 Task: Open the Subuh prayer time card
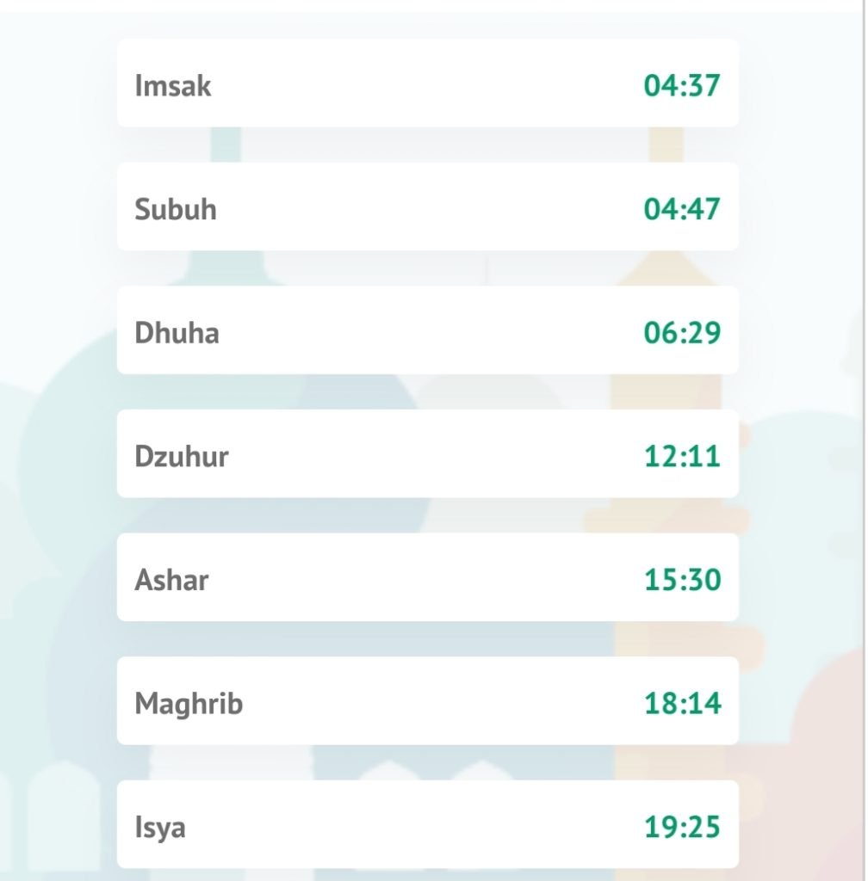coord(428,206)
